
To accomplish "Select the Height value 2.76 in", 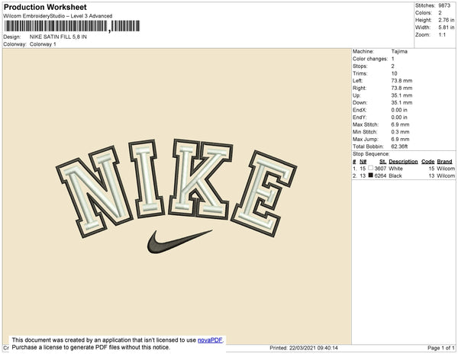I will [x=447, y=20].
